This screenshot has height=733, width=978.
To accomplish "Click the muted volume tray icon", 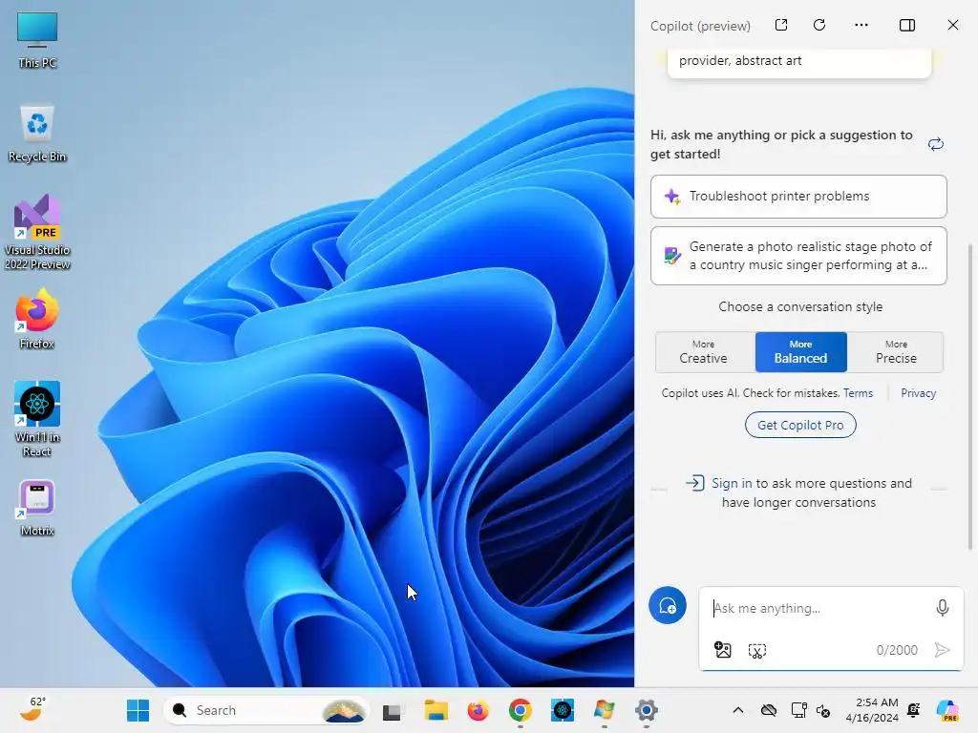I will point(823,710).
